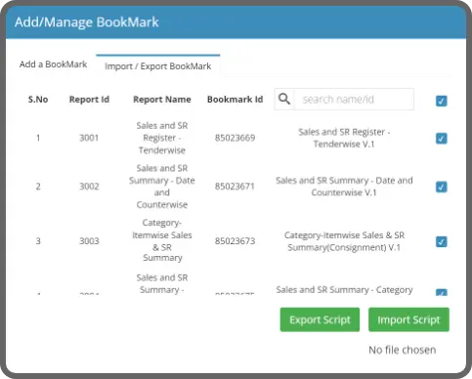This screenshot has height=379, width=472.
Task: Click Category-Itemwise Sales & SR Summary(Consignment) V.1 text
Action: click(x=344, y=241)
